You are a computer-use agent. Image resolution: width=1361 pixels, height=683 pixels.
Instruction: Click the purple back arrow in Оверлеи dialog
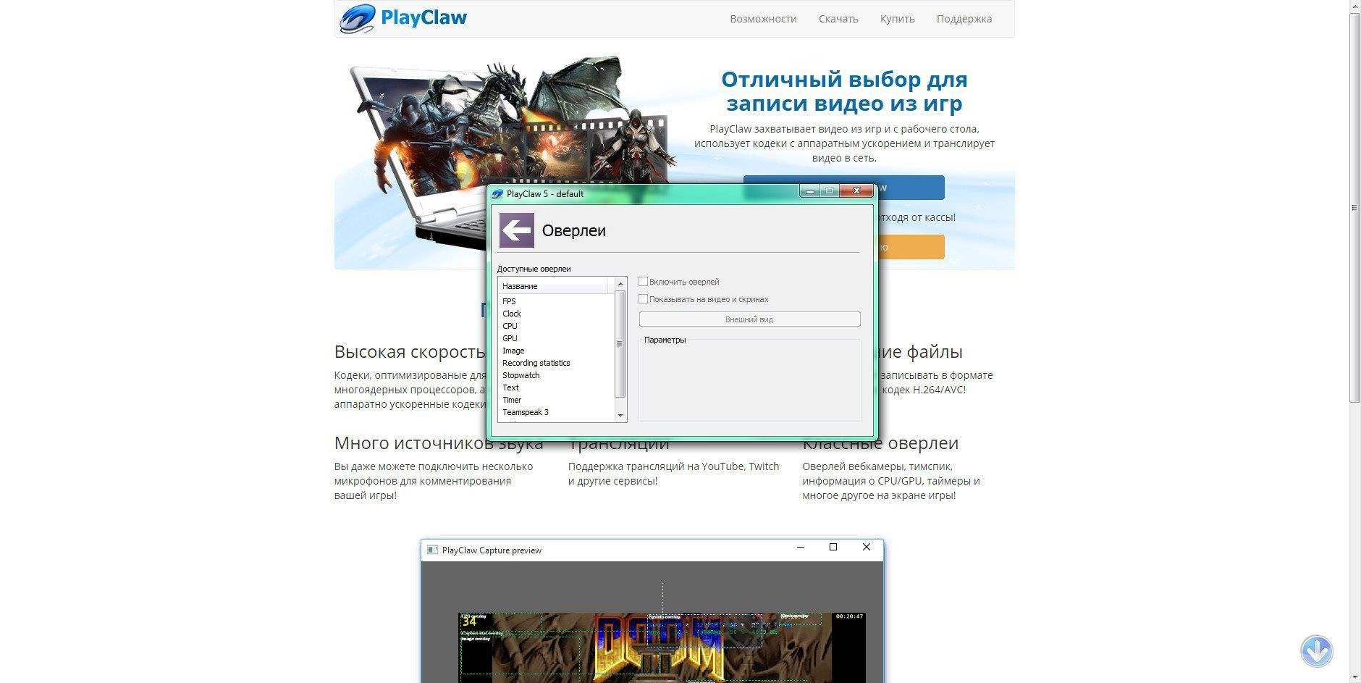click(x=517, y=230)
